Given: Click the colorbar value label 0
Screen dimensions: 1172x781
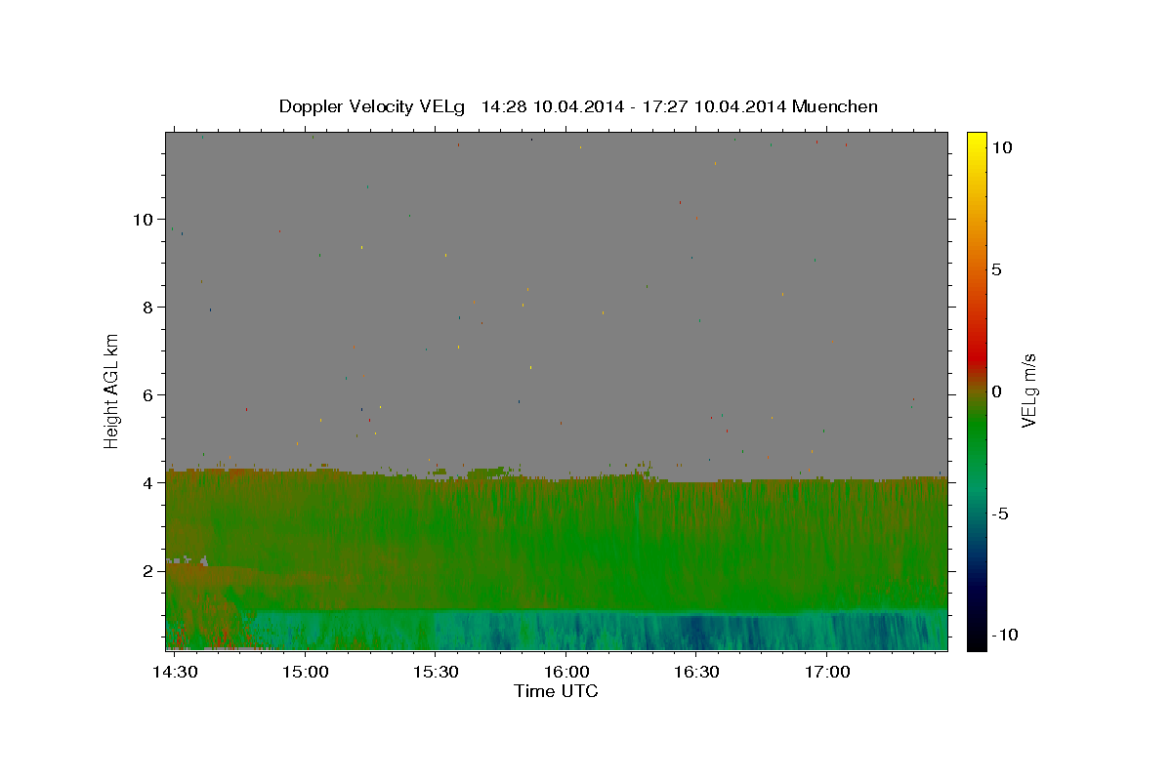Looking at the screenshot, I should coord(996,391).
